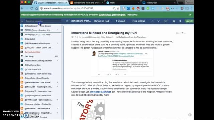Select @Jeff_Zoul - Teach. Learn. Lead feed
The width and height of the screenshot is (214, 120).
click(x=38, y=48)
